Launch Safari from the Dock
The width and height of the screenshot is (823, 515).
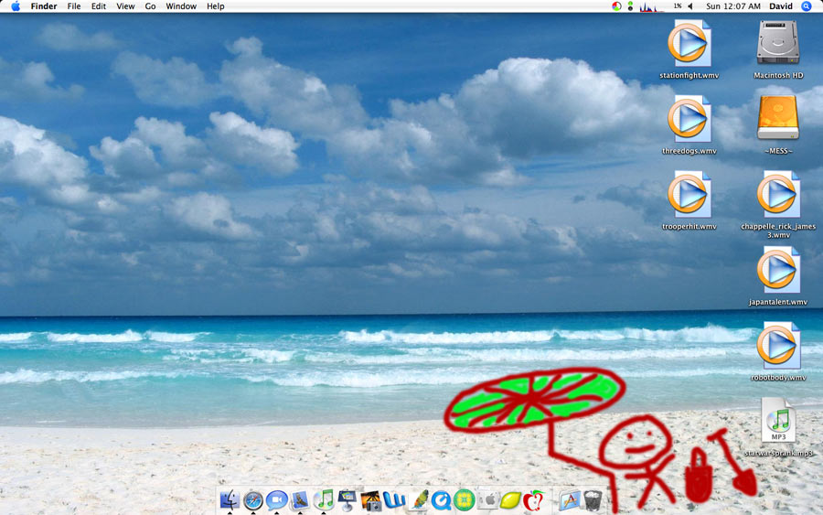point(253,500)
